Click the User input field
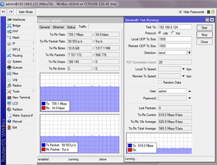The height and width of the screenshot is (165, 217). 173,91
